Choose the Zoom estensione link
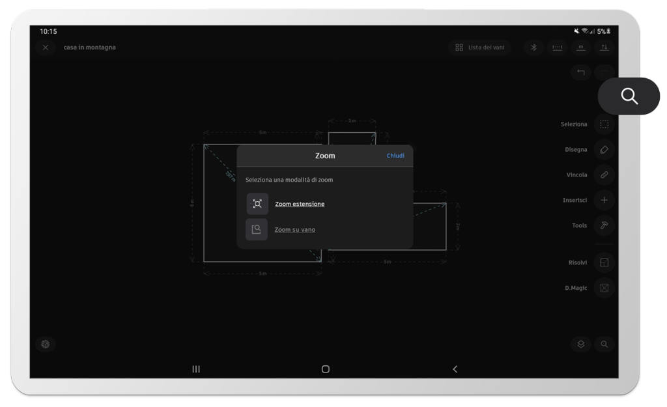Image resolution: width=667 pixels, height=407 pixels. point(300,204)
